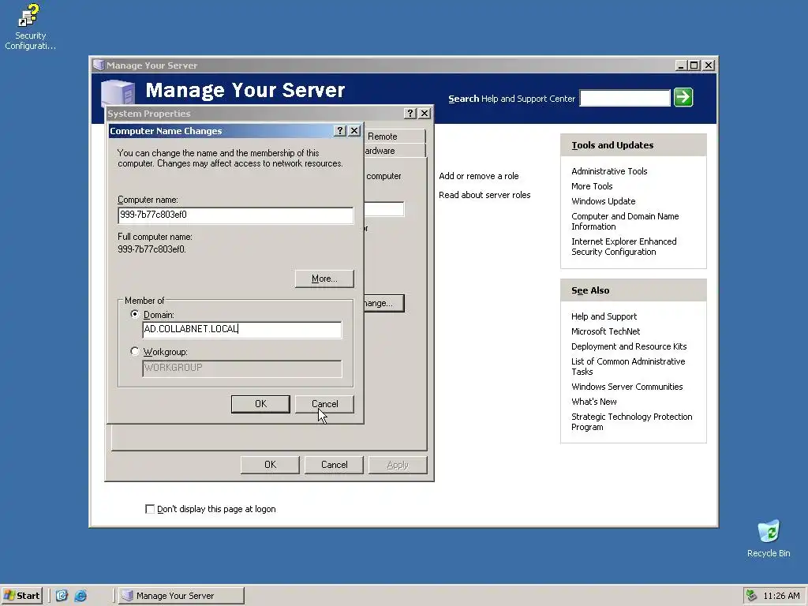808x606 pixels.
Task: Open More Tools link
Action: click(592, 186)
